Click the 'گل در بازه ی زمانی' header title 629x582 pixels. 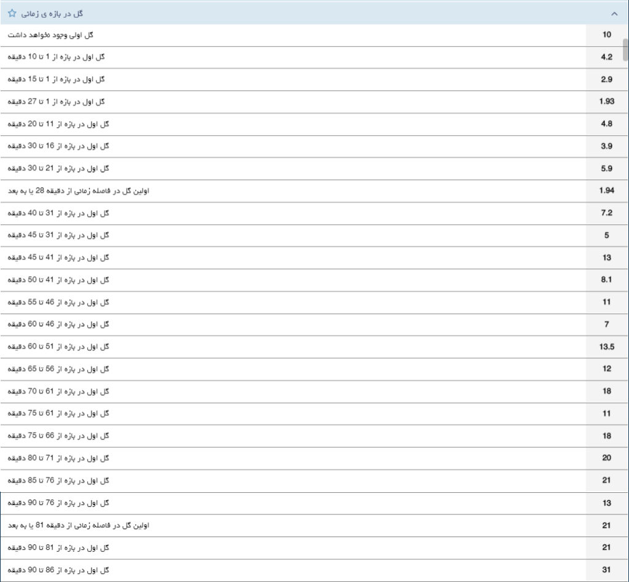pos(52,13)
